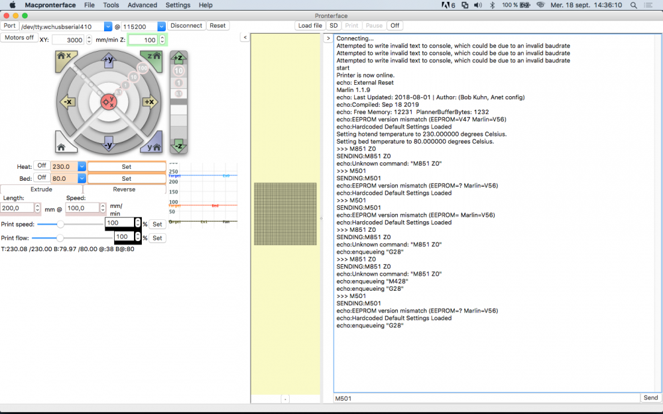Jog the head with the -x arrow
The width and height of the screenshot is (663, 414).
(67, 102)
